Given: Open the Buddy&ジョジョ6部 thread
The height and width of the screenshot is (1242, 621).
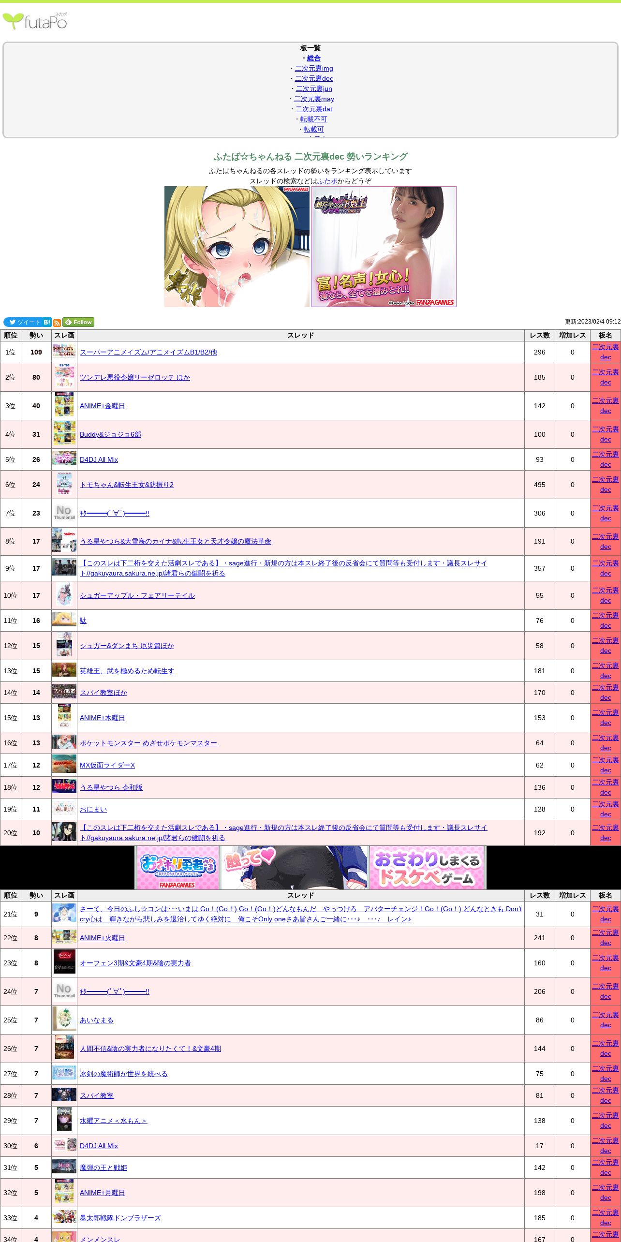Looking at the screenshot, I should click(x=110, y=434).
